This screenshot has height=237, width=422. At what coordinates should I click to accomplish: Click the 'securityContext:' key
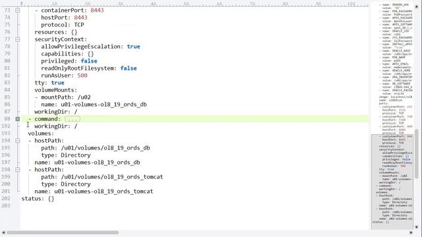tap(61, 39)
